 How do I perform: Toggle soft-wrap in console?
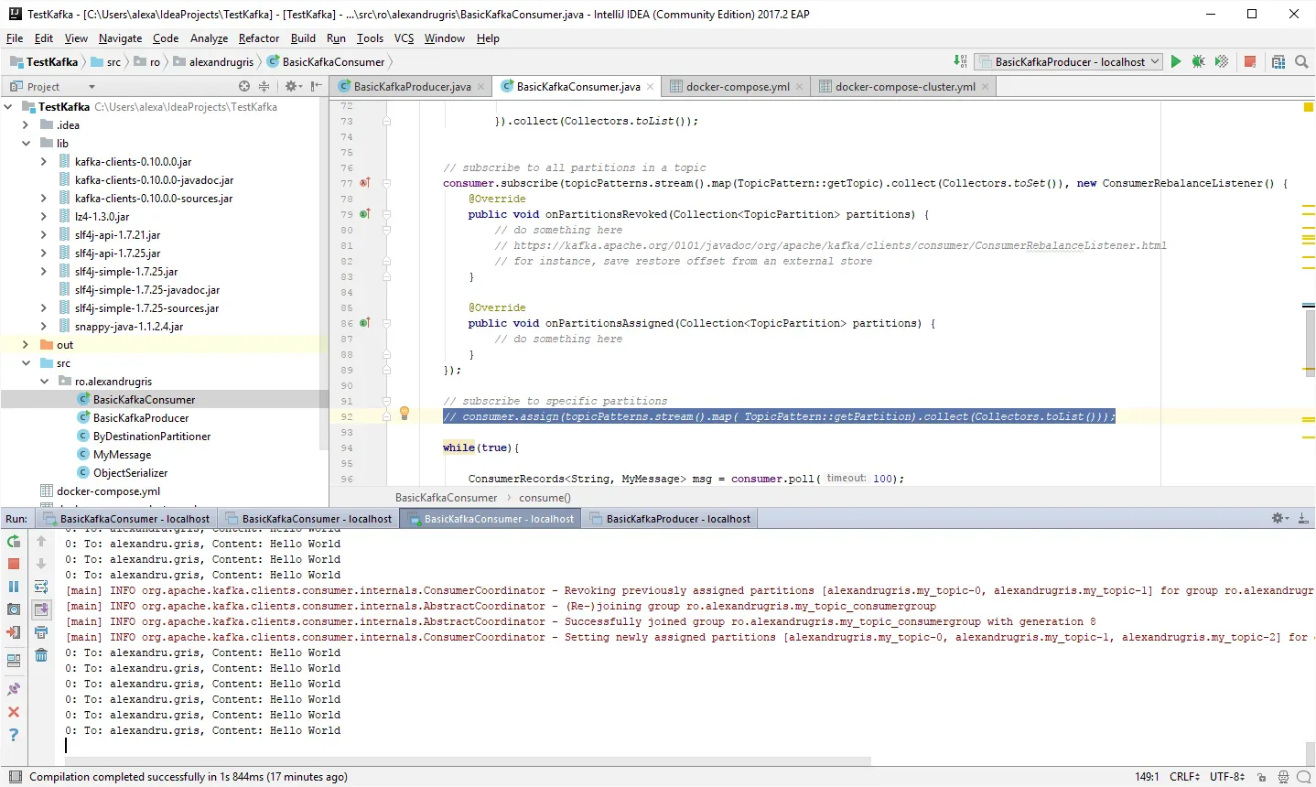[x=41, y=587]
